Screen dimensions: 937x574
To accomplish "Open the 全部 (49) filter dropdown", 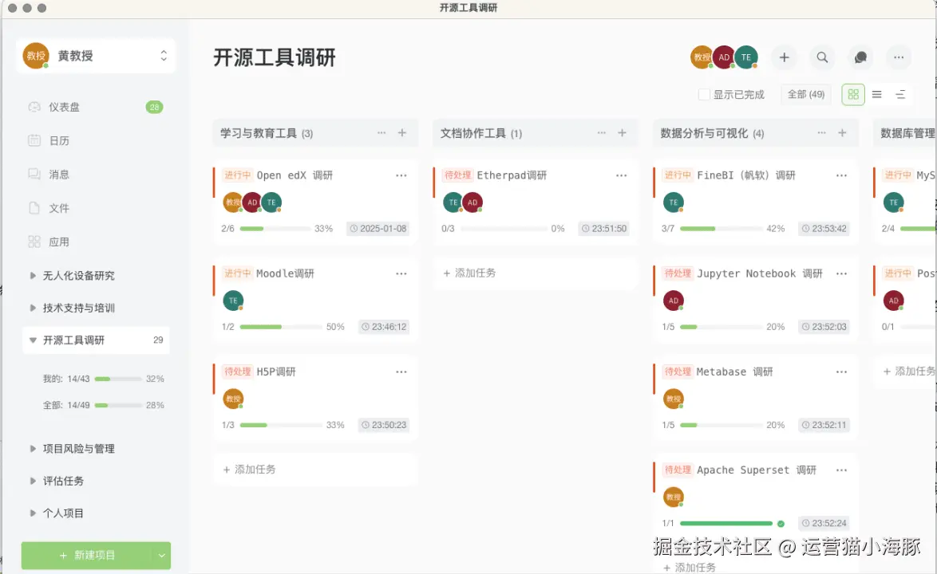I will (805, 94).
